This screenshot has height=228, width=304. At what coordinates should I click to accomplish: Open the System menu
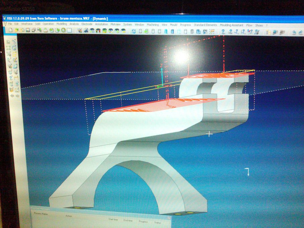[x=128, y=24]
